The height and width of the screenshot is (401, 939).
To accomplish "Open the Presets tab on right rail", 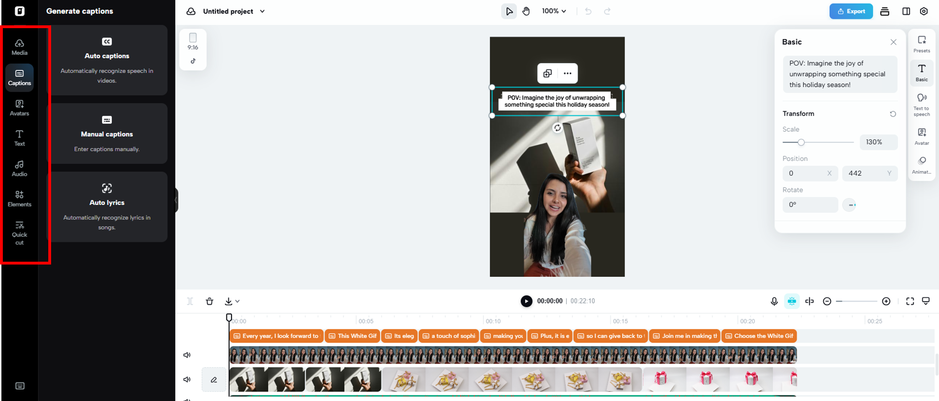I will tap(922, 44).
